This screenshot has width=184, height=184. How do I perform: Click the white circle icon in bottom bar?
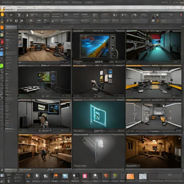[37, 176]
